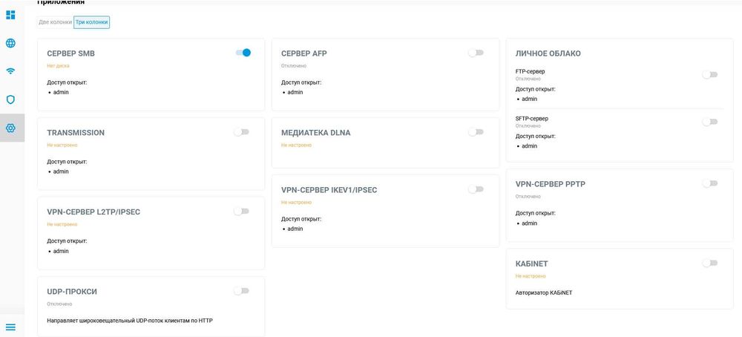Image resolution: width=742 pixels, height=337 pixels.
Task: Turn on the FTP-сервер switch
Action: pyautogui.click(x=709, y=74)
